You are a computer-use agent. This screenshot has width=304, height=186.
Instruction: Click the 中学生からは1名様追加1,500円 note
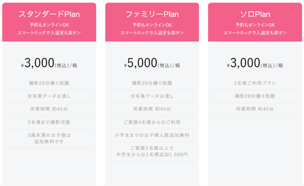[x=152, y=154]
